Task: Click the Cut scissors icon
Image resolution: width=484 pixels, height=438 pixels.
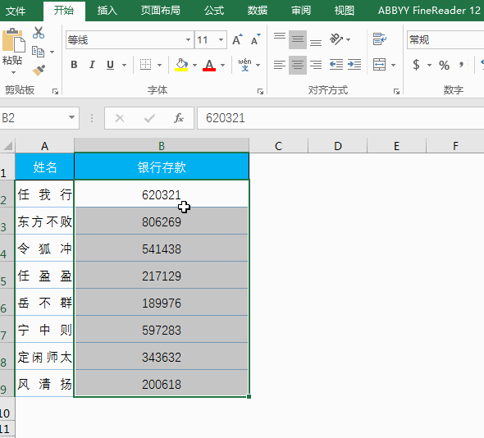Action: (x=39, y=33)
